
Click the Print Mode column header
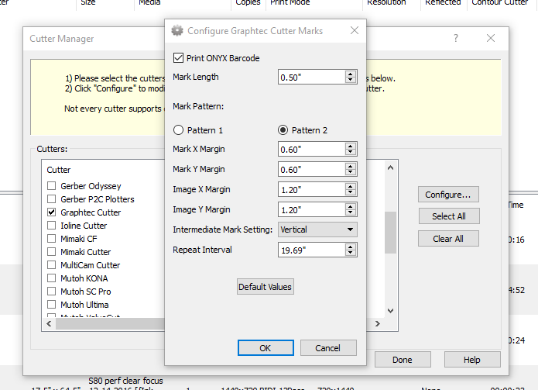point(290,2)
